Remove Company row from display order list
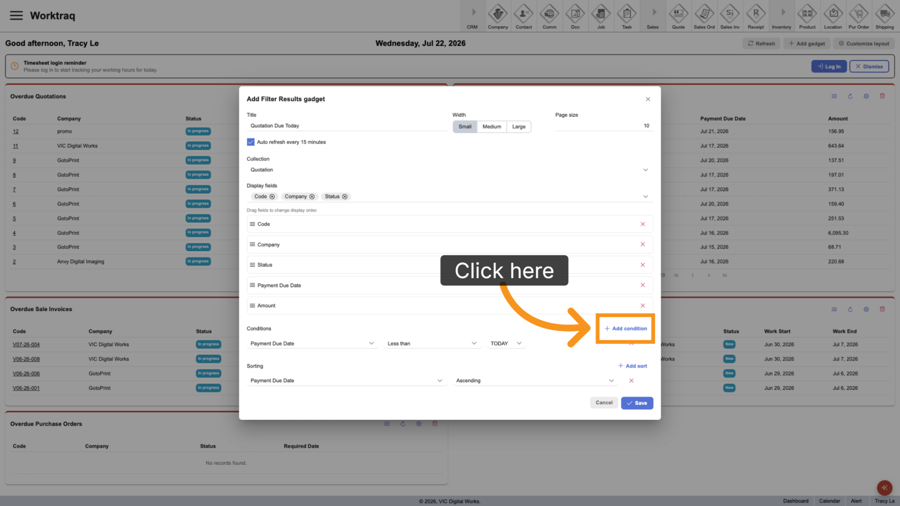 point(642,244)
